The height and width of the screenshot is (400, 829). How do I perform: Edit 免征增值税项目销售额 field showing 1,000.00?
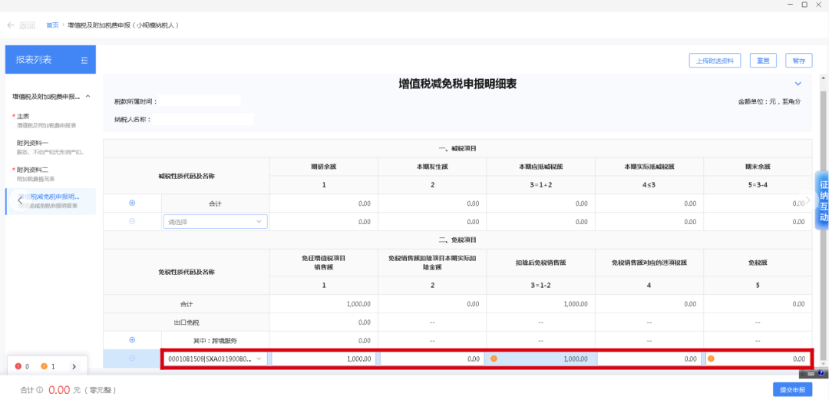pos(324,359)
